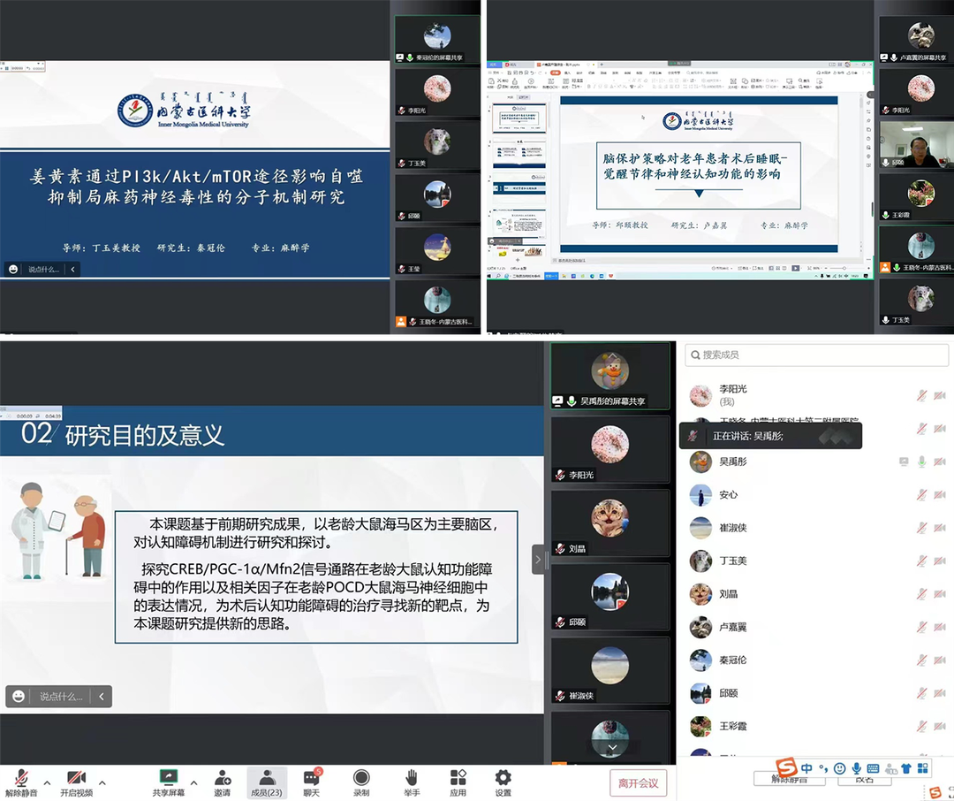Click the 搜索成员 member search field
This screenshot has height=801, width=954.
pyautogui.click(x=814, y=354)
